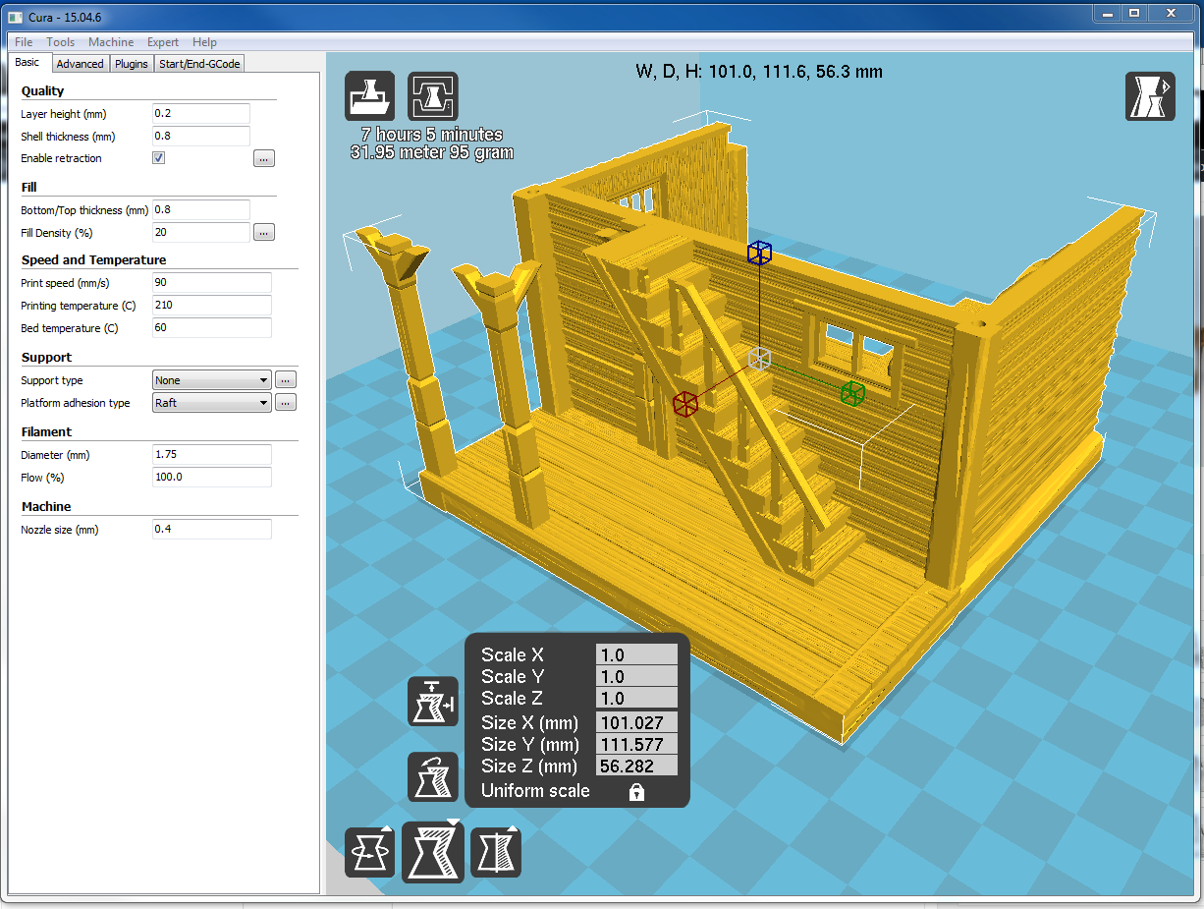The width and height of the screenshot is (1204, 909).
Task: Click the Shell thickness input field
Action: pyautogui.click(x=201, y=137)
